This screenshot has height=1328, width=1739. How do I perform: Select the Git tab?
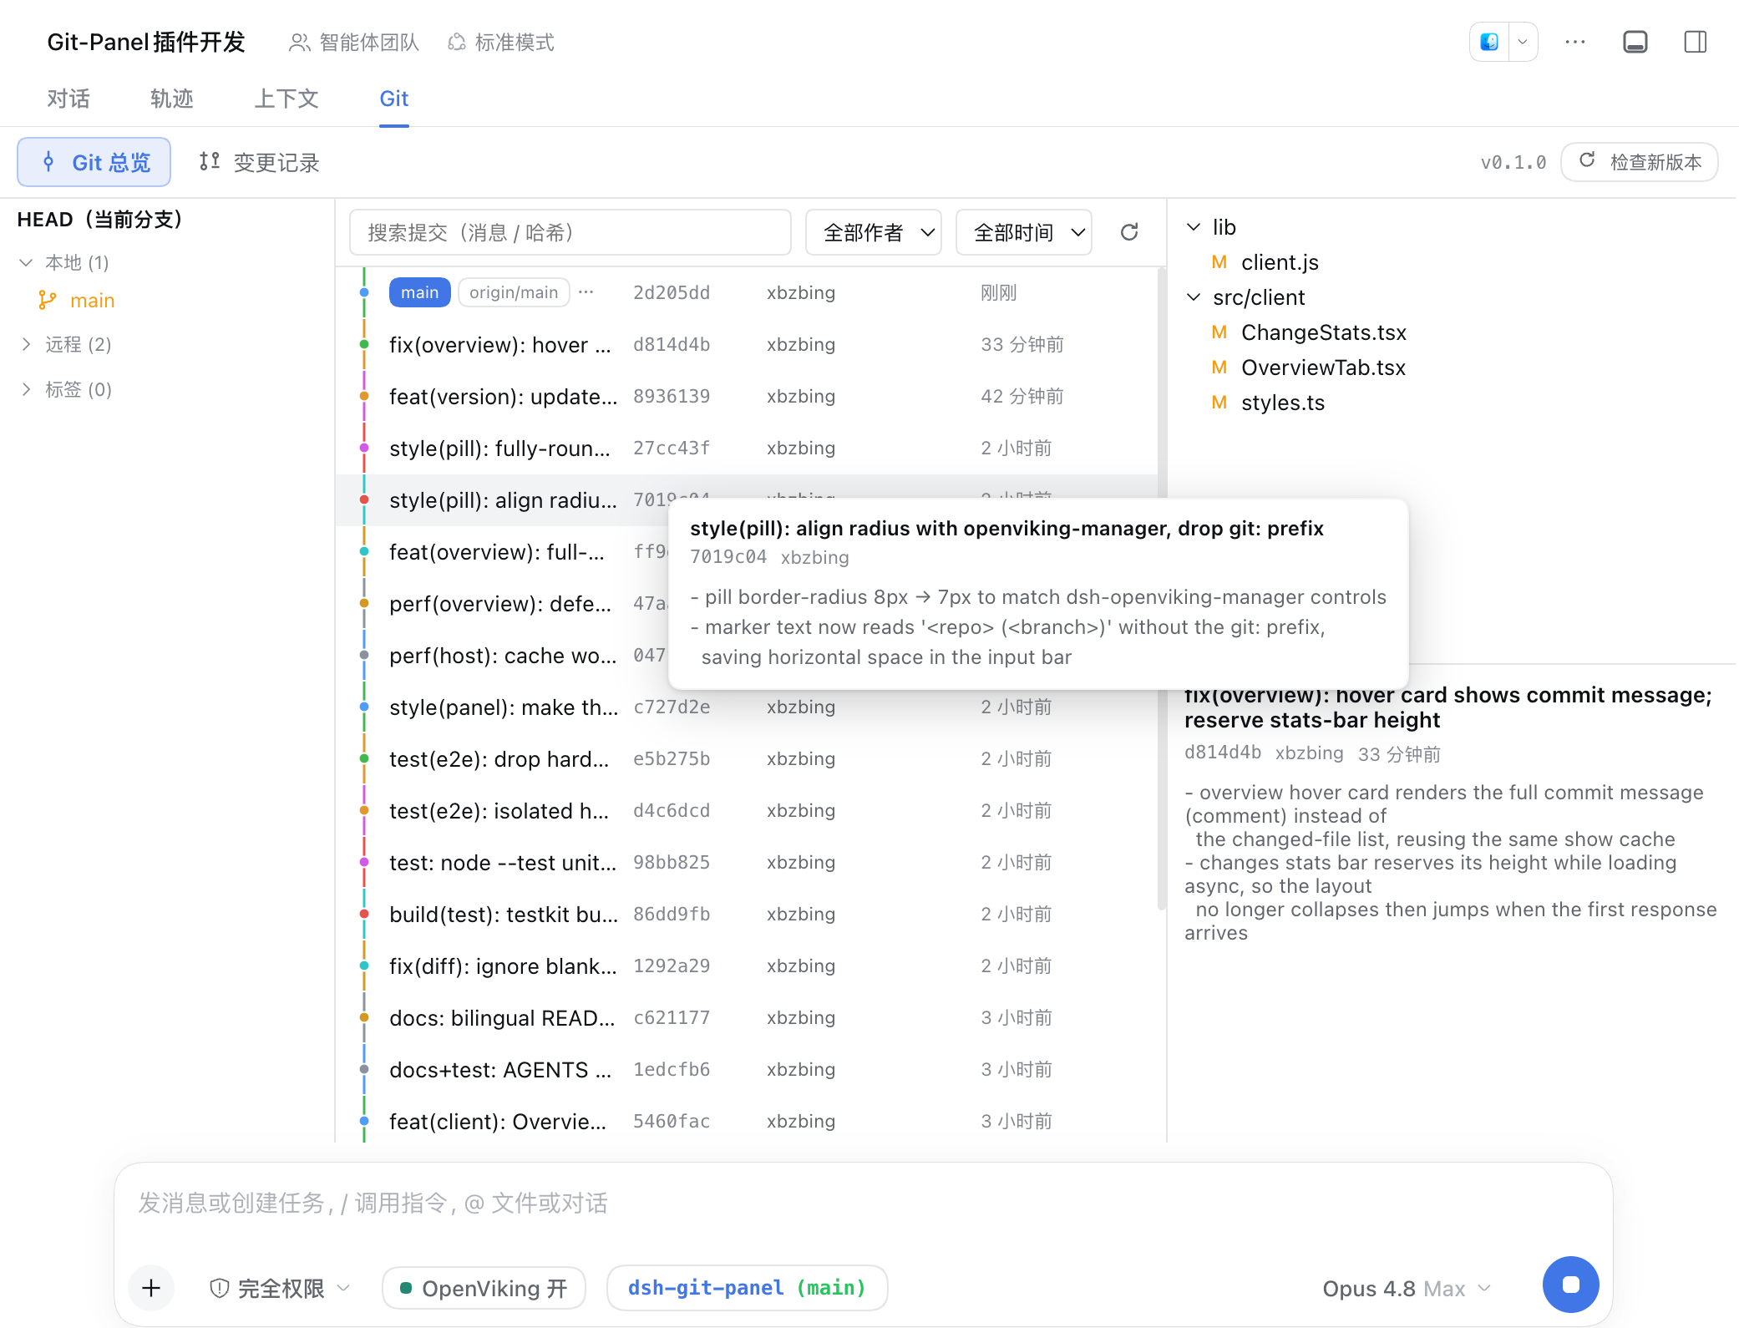(x=394, y=99)
